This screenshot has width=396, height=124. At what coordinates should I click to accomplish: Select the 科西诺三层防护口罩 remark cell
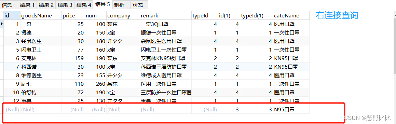tap(166, 67)
